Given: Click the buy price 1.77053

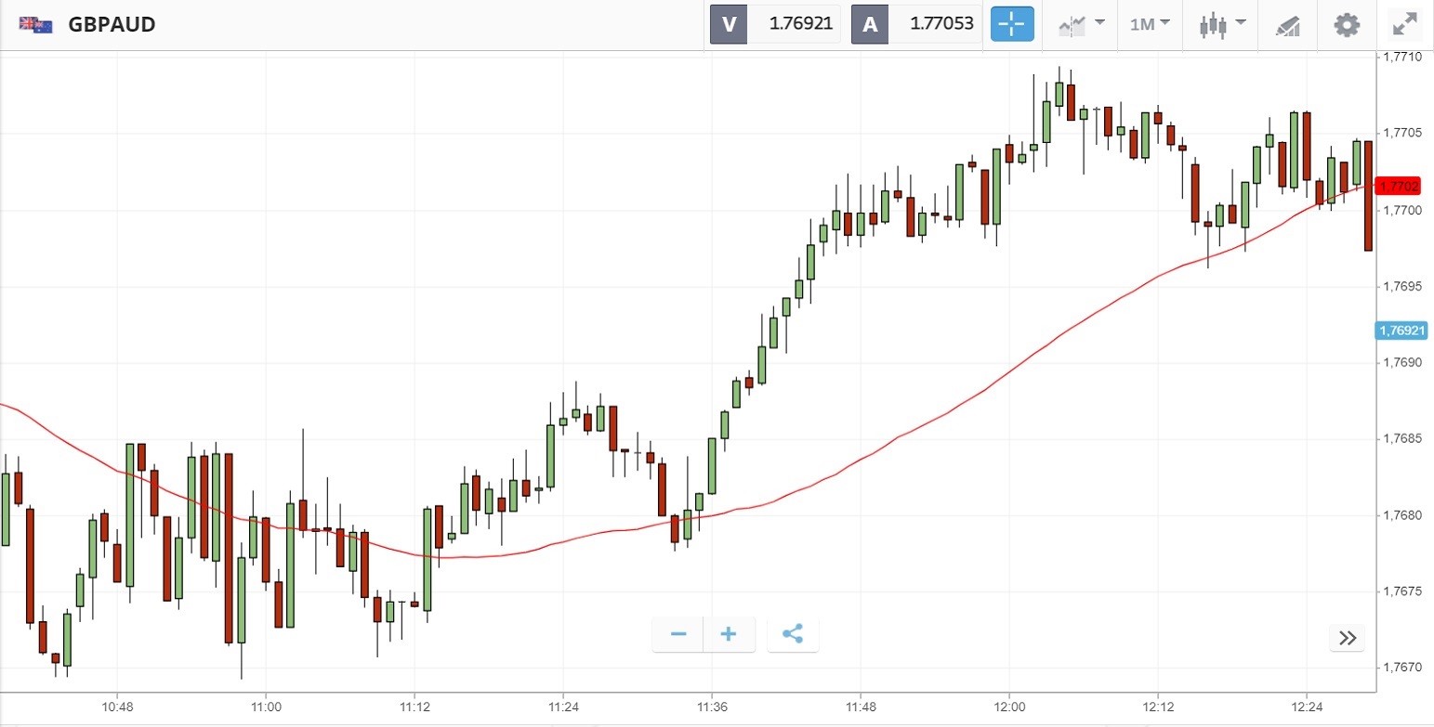Looking at the screenshot, I should tap(934, 24).
